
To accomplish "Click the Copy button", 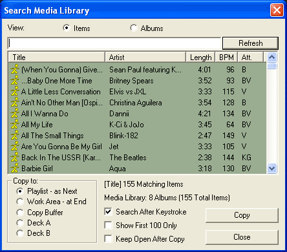I will (242, 215).
